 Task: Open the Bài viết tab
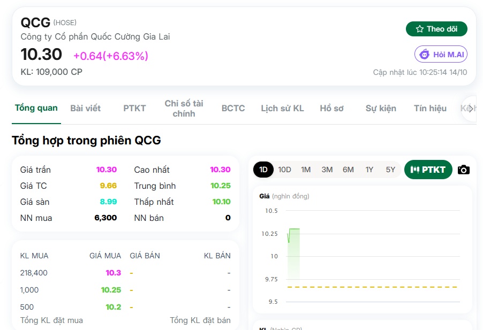tap(85, 108)
